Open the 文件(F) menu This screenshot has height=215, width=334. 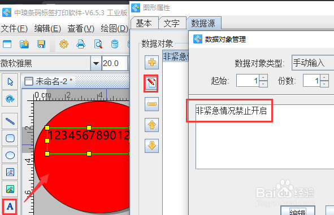pos(14,28)
